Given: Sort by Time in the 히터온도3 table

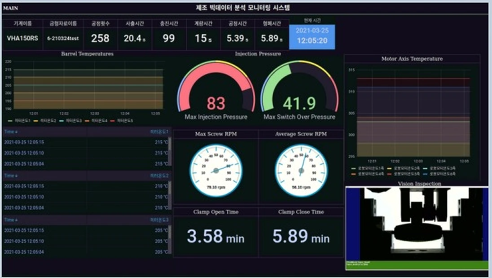Looking at the screenshot, I should [11, 220].
